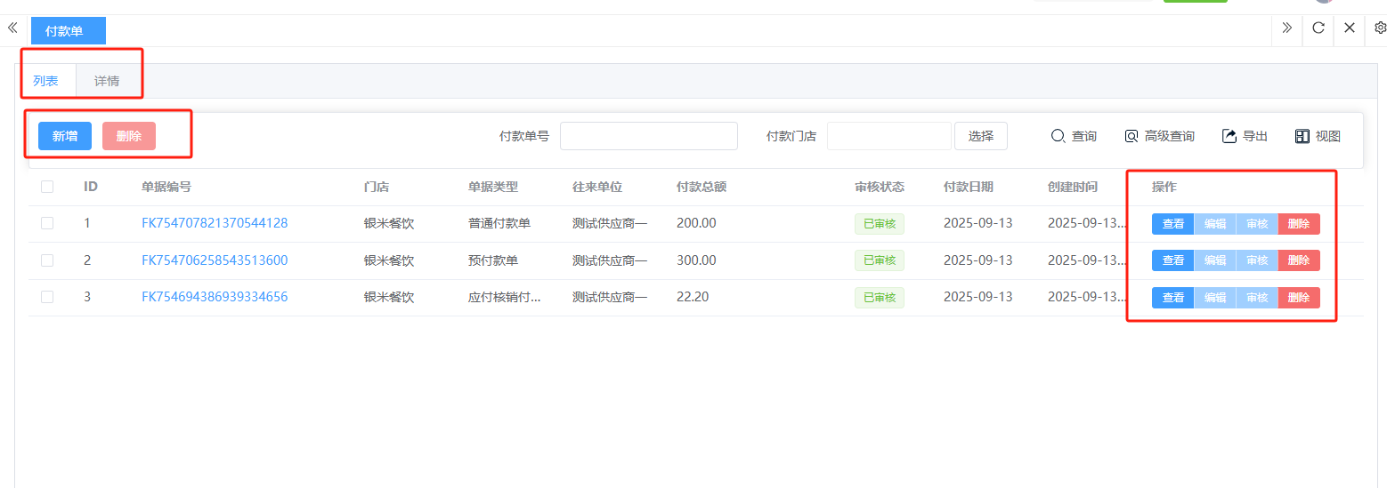Screen dimensions: 1387x488
Task: Click the settings gear icon at top right
Action: 1380,28
